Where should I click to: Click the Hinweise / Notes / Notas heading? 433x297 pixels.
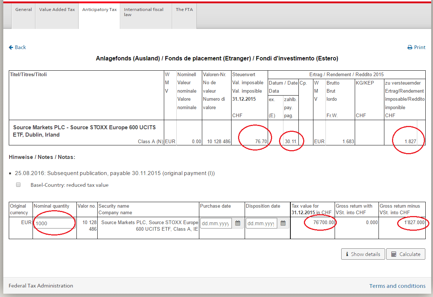click(x=42, y=157)
